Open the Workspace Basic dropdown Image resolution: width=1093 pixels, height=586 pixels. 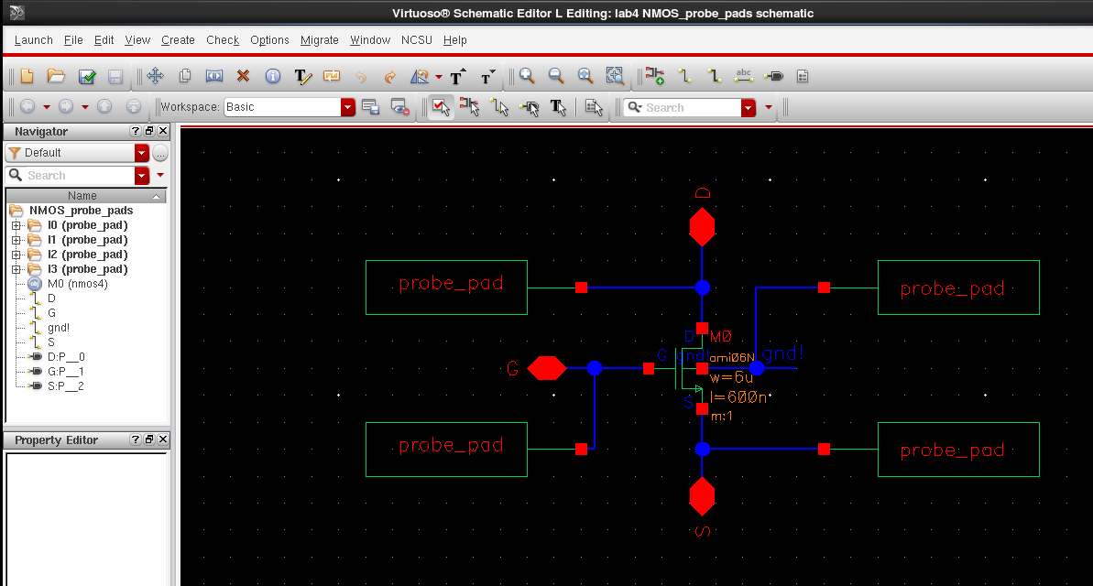coord(347,107)
